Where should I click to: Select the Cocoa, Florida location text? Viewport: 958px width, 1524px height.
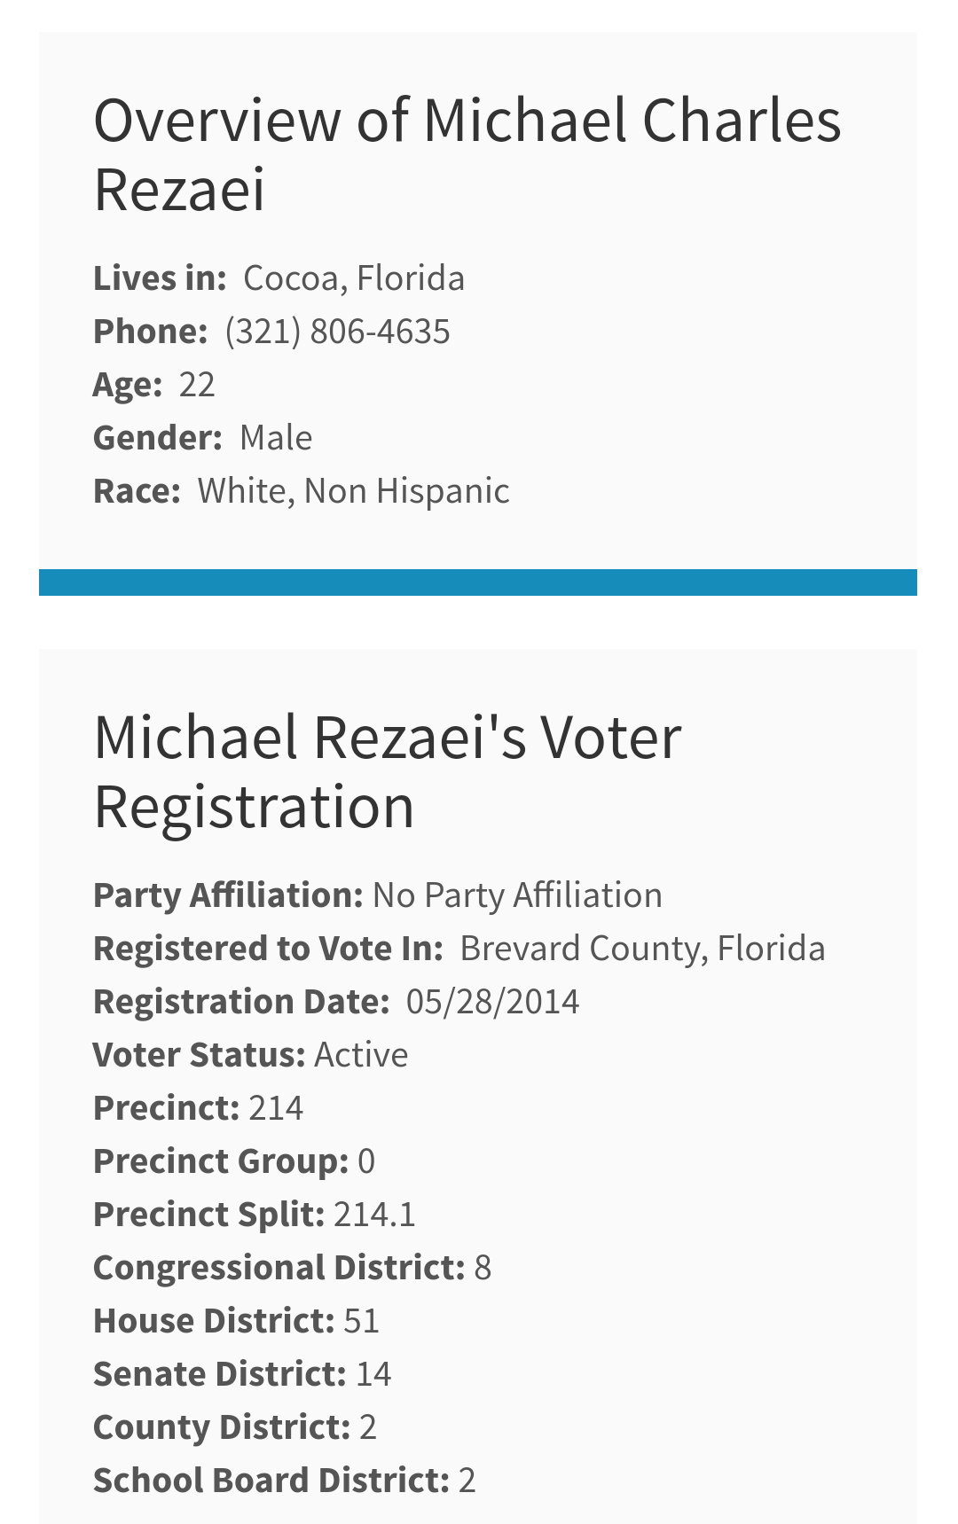[354, 277]
